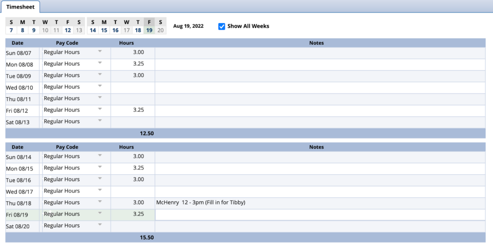Image resolution: width=493 pixels, height=247 pixels.
Task: Switch to the Timesheet tab
Action: point(20,7)
